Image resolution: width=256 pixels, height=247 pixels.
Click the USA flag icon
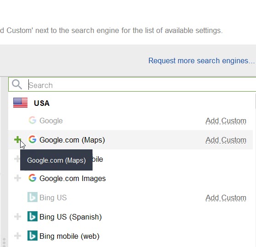coord(21,103)
